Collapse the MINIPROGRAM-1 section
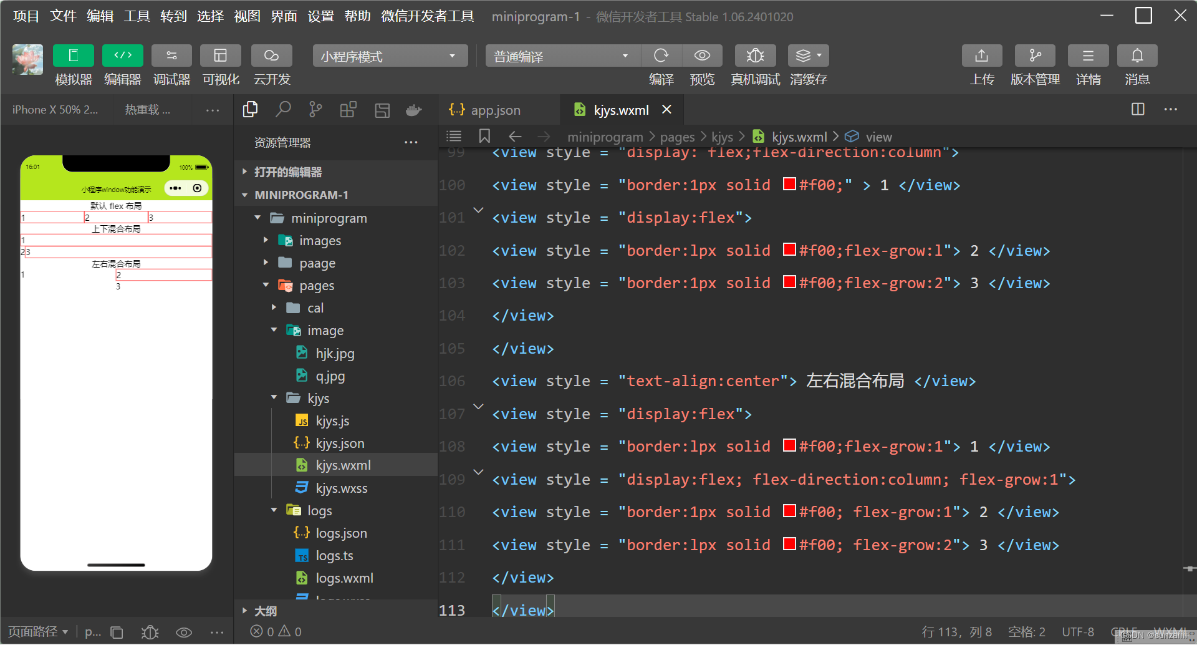The width and height of the screenshot is (1197, 645). pyautogui.click(x=336, y=195)
